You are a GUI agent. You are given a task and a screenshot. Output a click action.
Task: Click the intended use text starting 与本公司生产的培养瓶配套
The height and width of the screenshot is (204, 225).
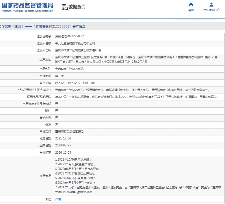(137, 97)
